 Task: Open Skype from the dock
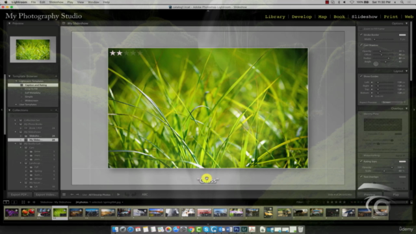point(206,229)
